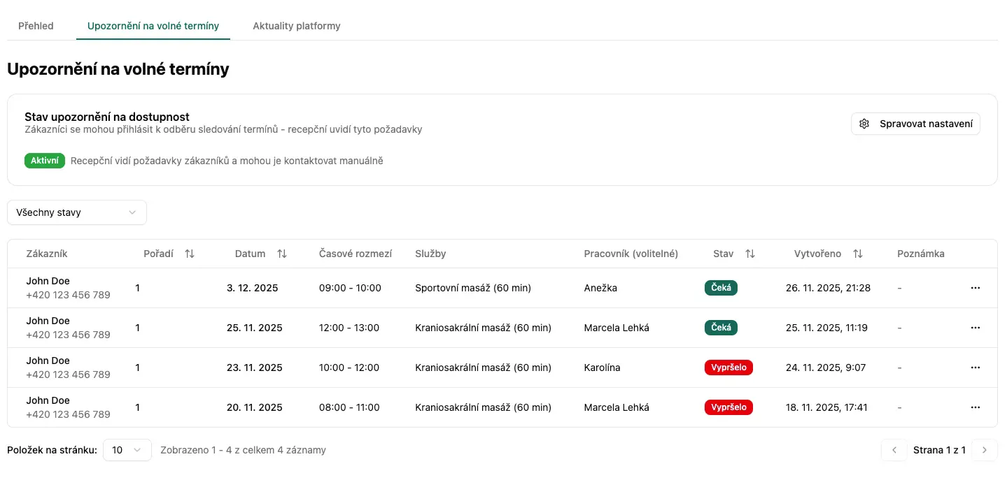Open the Aktuality platformy tab

(x=297, y=26)
